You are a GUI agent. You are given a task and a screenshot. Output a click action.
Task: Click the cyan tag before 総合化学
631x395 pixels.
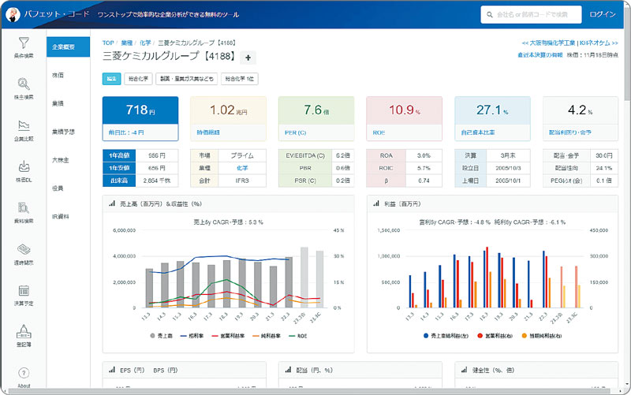pos(111,79)
